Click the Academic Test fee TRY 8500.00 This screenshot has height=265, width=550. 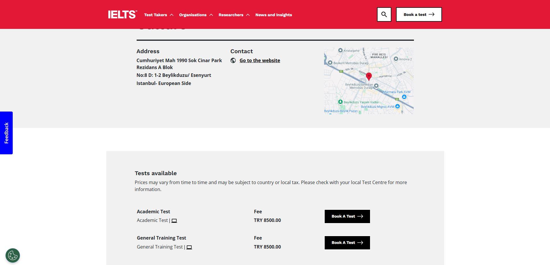pyautogui.click(x=267, y=220)
